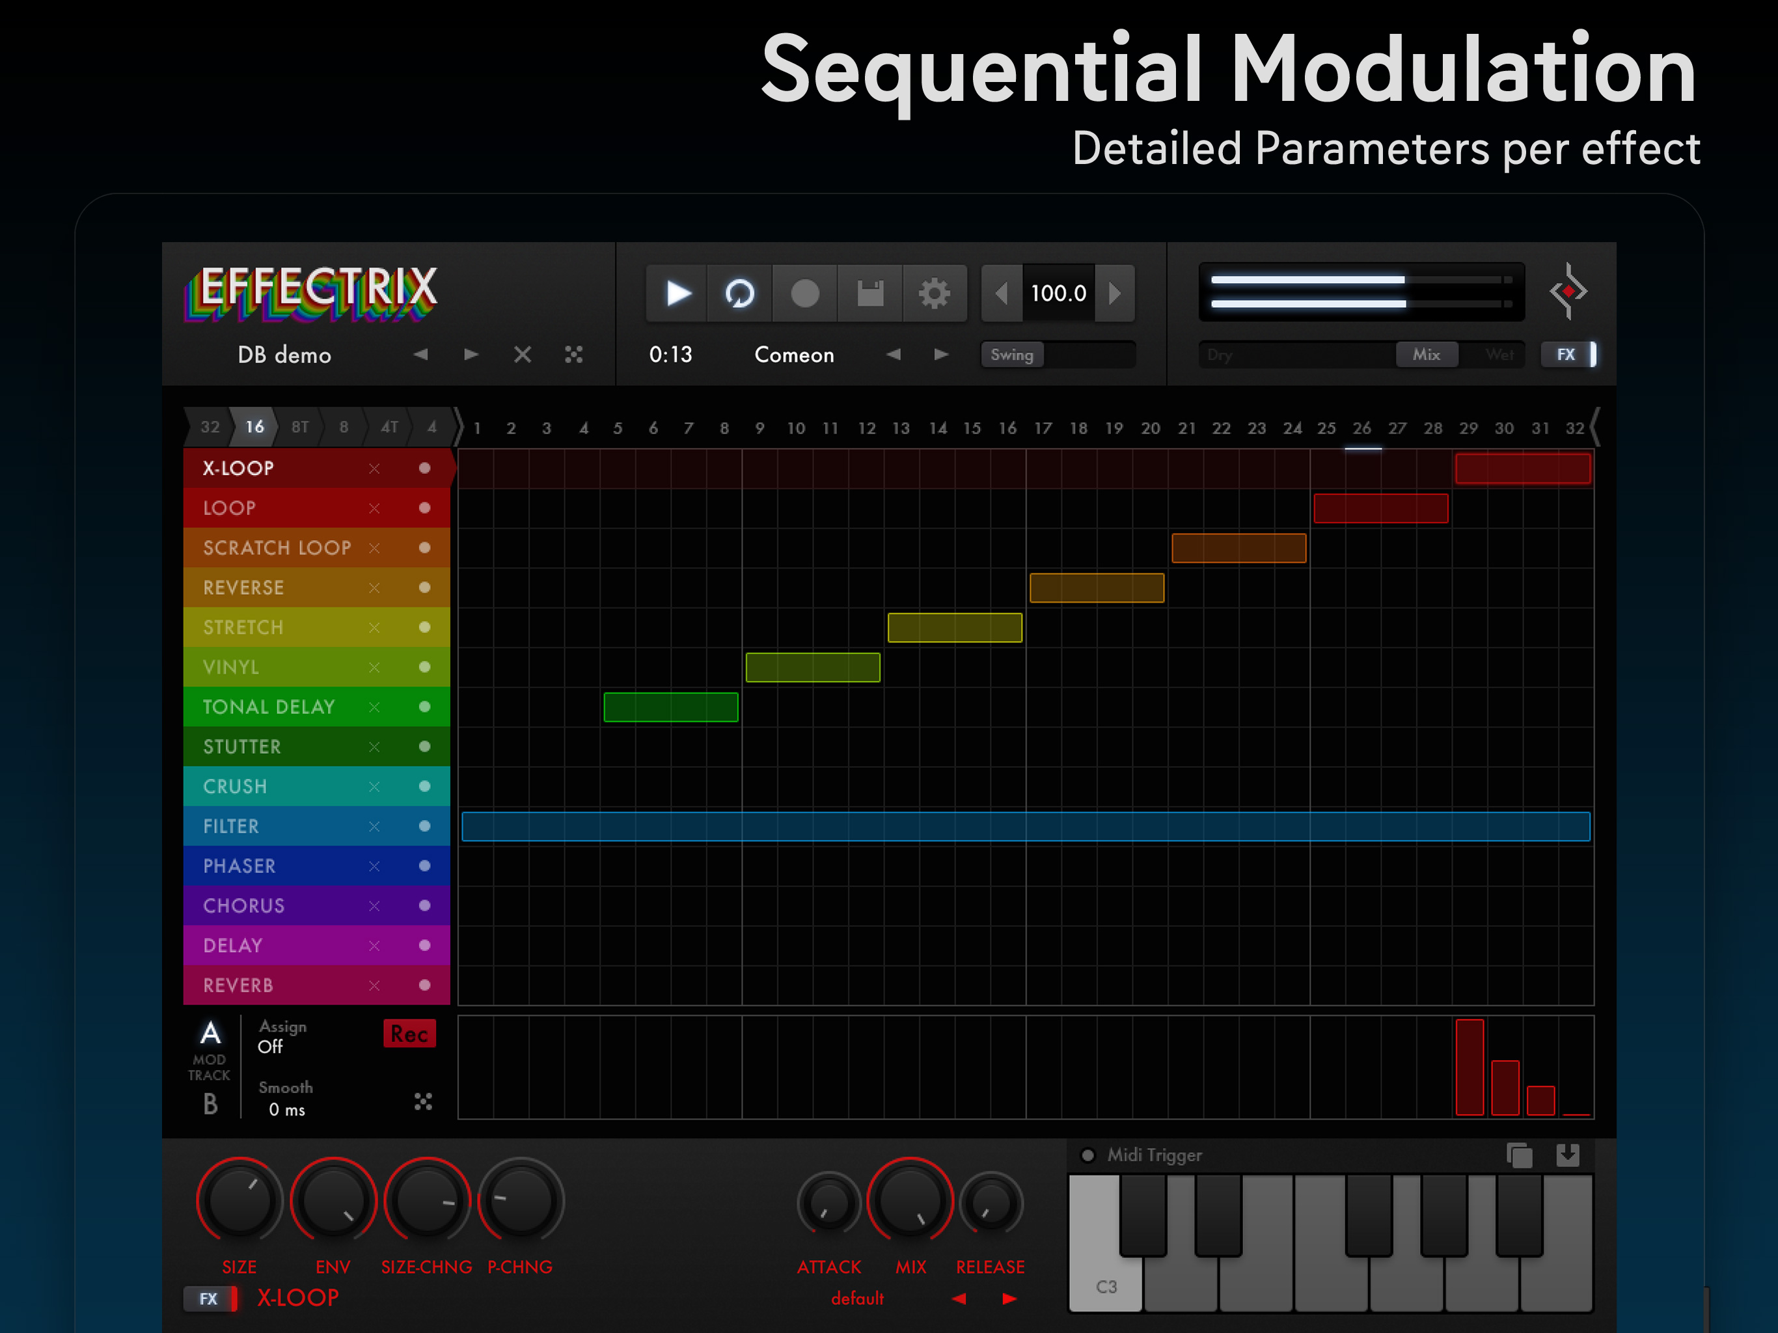Click the Swing slider
The width and height of the screenshot is (1778, 1333).
click(1057, 355)
